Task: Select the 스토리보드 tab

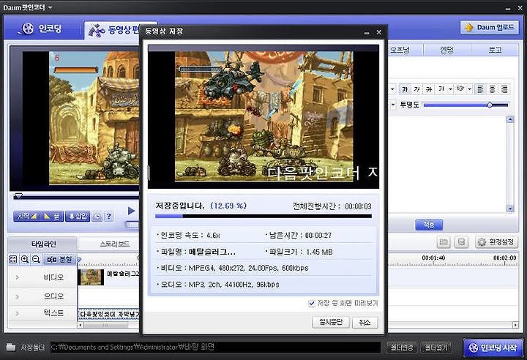Action: click(115, 244)
